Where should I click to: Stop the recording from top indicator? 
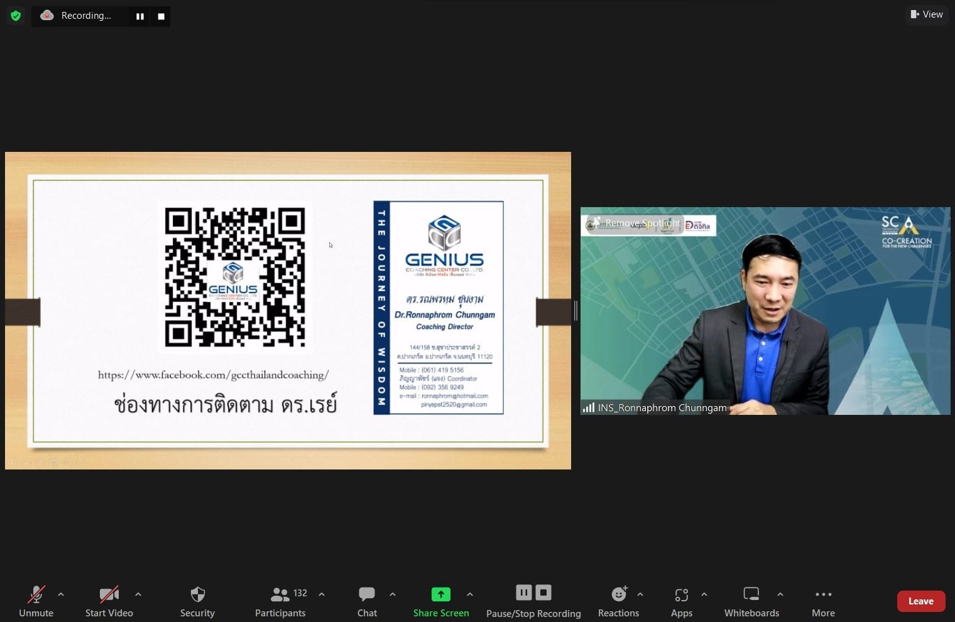tap(161, 16)
